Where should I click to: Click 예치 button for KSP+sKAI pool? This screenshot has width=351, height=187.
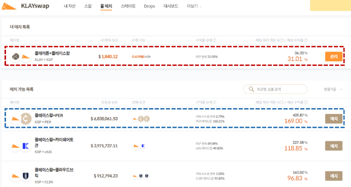coord(334,146)
